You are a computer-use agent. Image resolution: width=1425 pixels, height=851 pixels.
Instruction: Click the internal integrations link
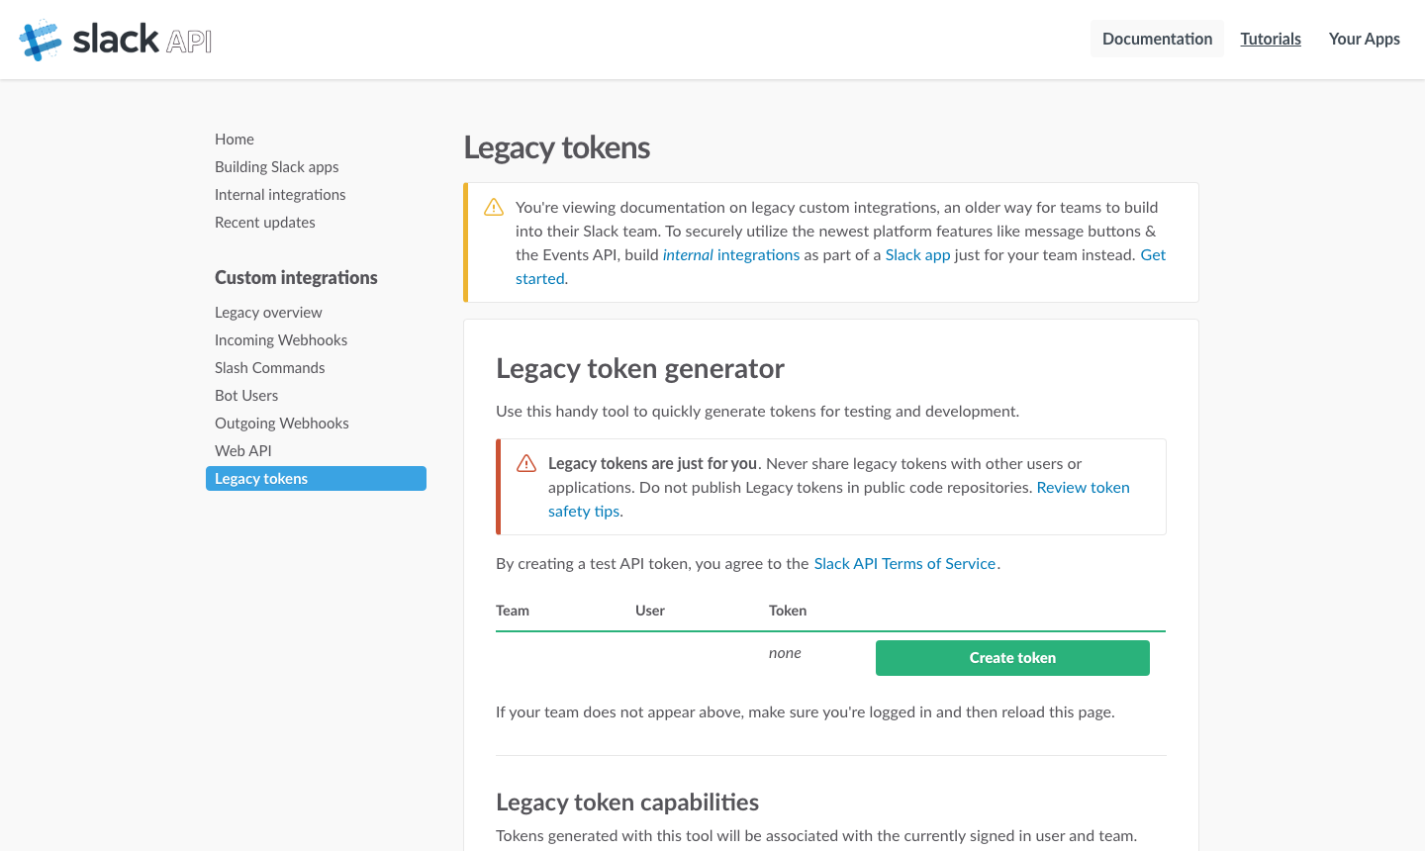(731, 255)
